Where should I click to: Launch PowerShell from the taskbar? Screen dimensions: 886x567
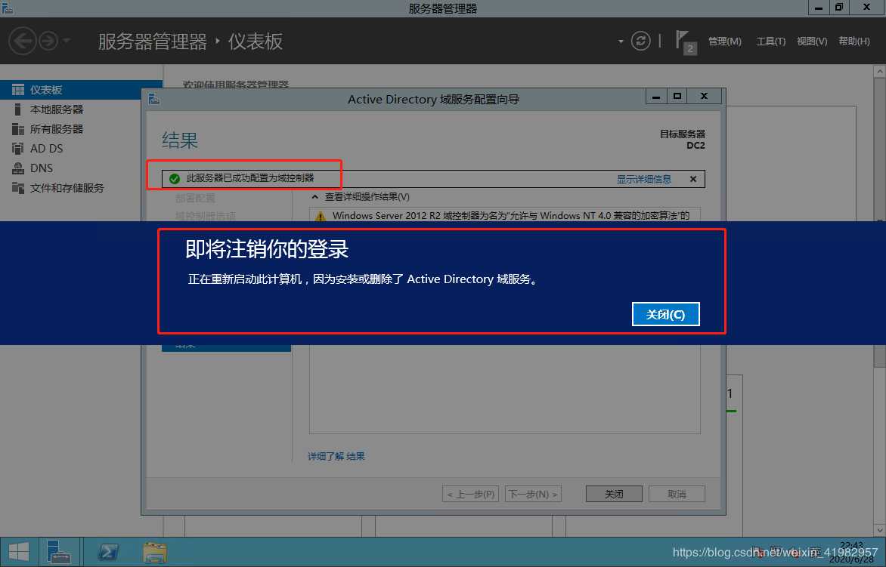108,552
